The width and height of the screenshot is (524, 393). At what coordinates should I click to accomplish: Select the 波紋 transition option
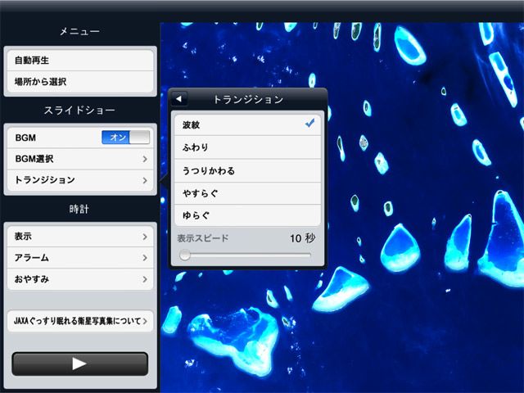[x=247, y=124]
